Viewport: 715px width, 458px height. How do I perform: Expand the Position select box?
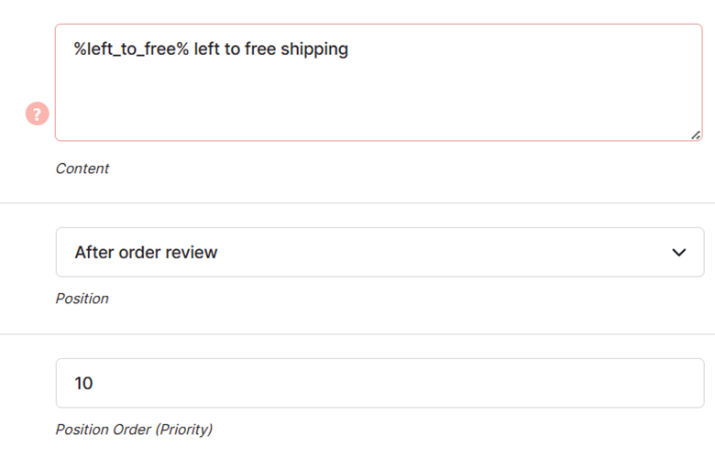pos(379,252)
